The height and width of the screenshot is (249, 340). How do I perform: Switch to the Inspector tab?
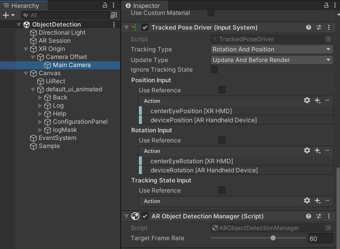[x=143, y=6]
